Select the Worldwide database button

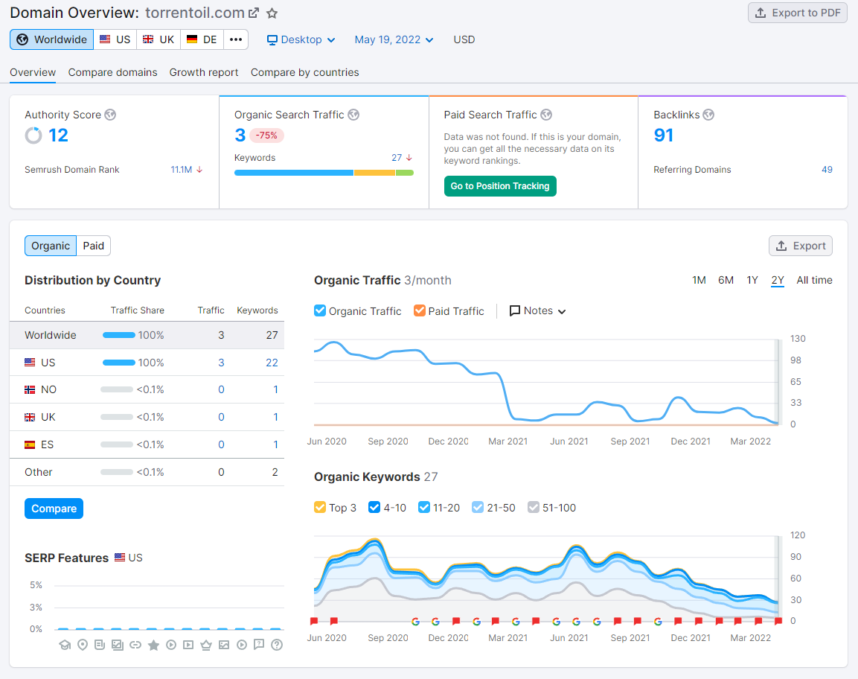(x=52, y=39)
